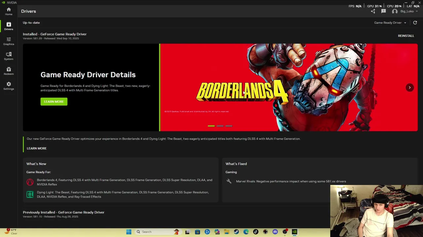
Task: Click Up-to-date status text
Action: 31,23
